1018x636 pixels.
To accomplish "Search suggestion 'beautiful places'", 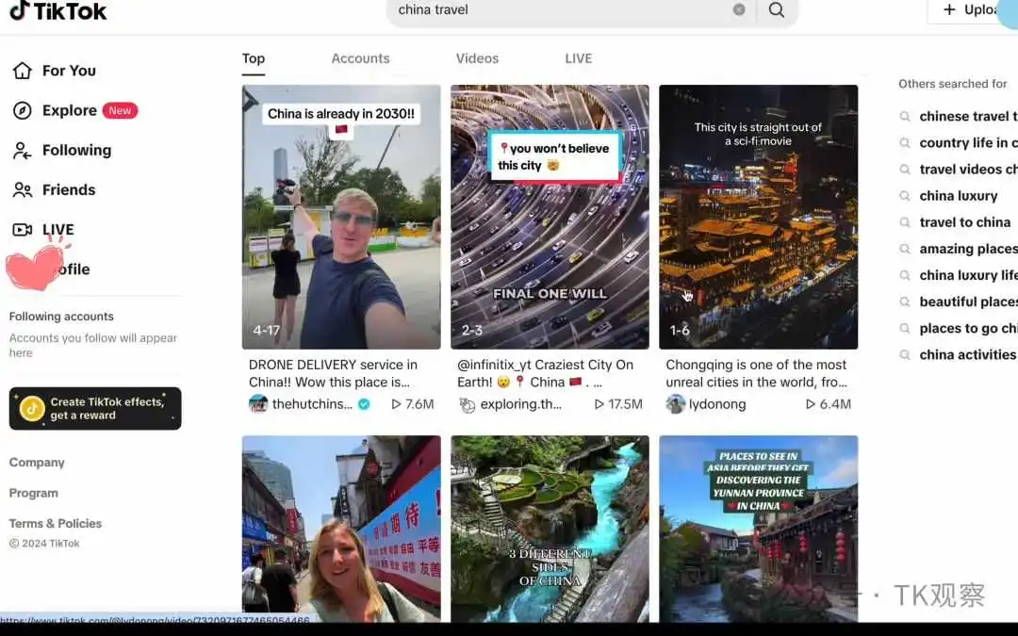I will [x=968, y=302].
